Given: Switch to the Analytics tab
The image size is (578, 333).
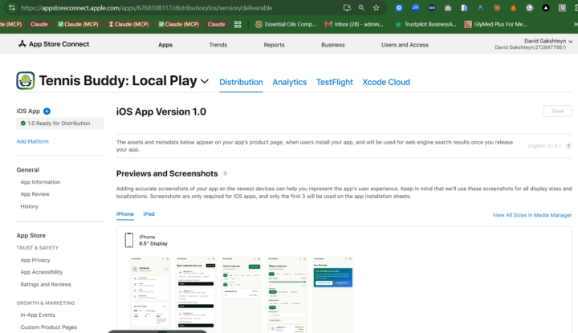Looking at the screenshot, I should click(289, 82).
